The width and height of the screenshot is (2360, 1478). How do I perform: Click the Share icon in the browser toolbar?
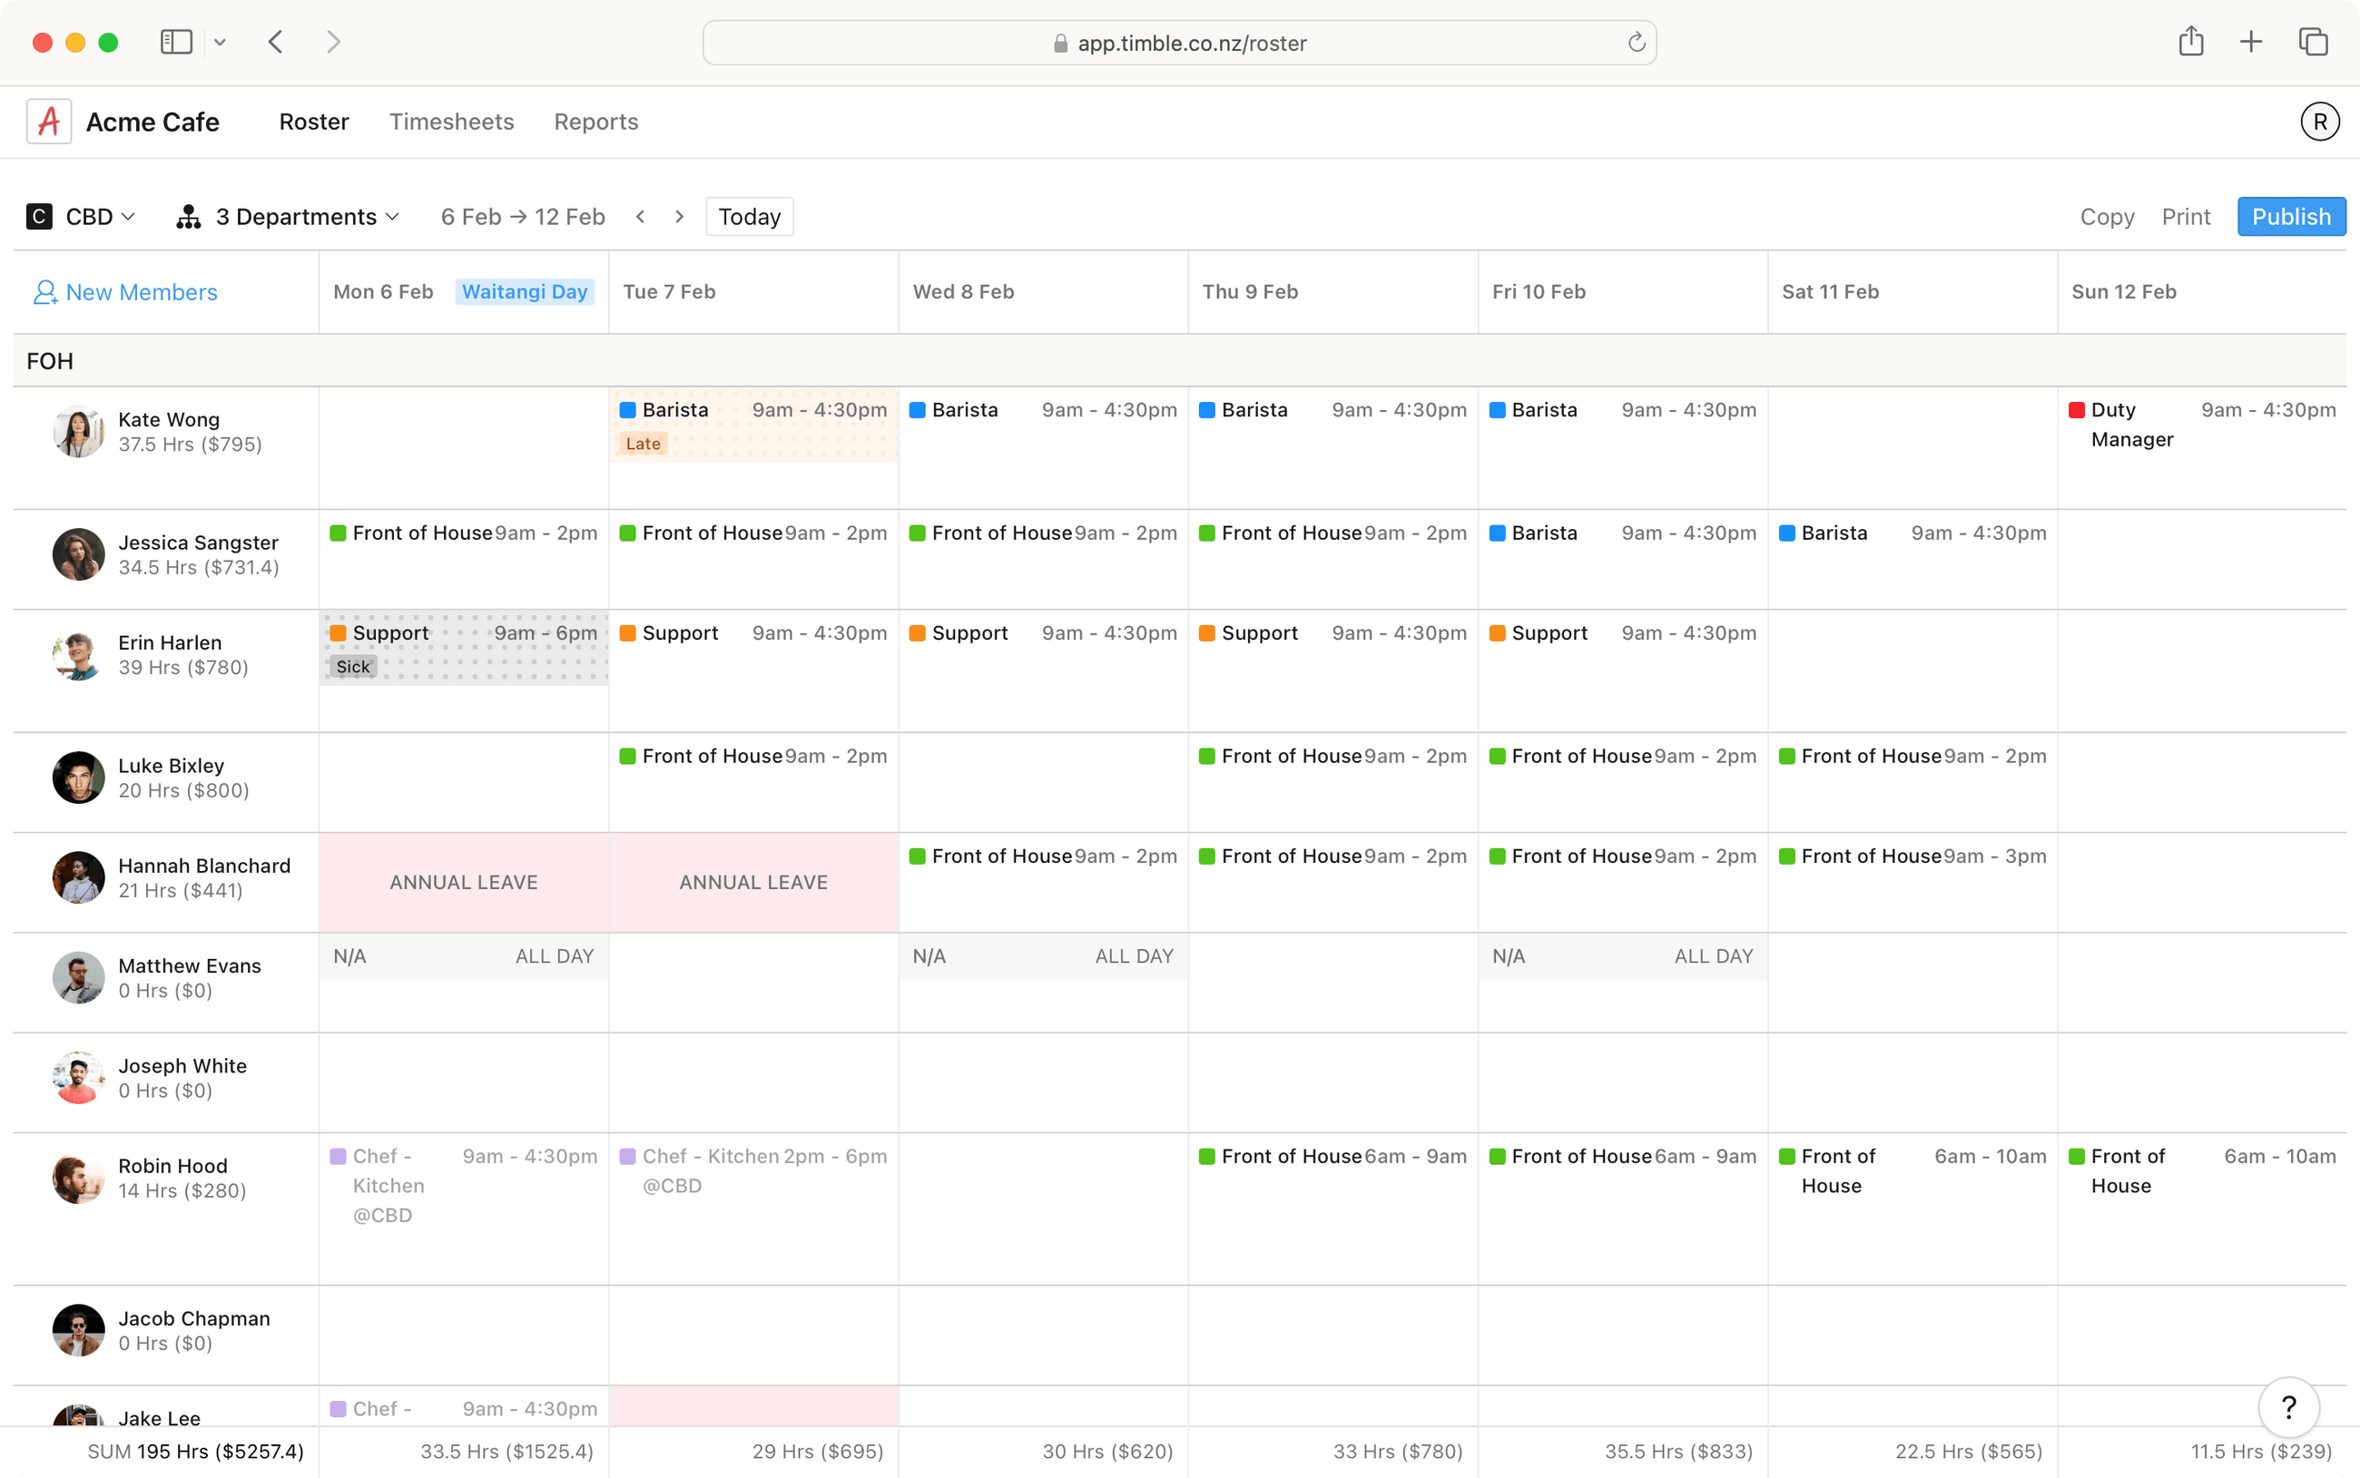[x=2190, y=41]
